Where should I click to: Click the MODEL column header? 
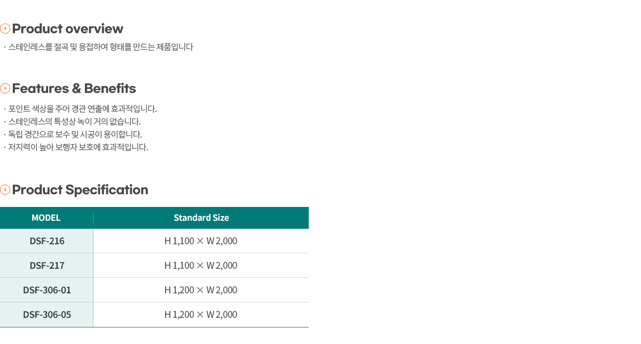pyautogui.click(x=46, y=218)
